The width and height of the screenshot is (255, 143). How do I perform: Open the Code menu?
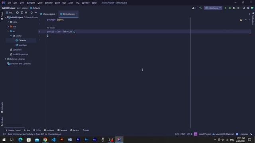pos(40,3)
